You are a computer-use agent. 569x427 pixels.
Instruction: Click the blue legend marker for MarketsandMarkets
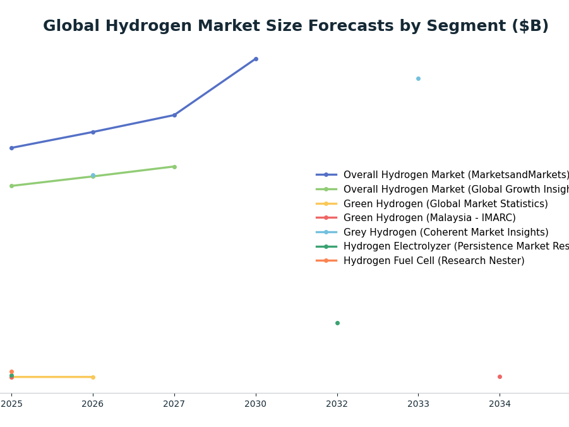[x=326, y=174]
